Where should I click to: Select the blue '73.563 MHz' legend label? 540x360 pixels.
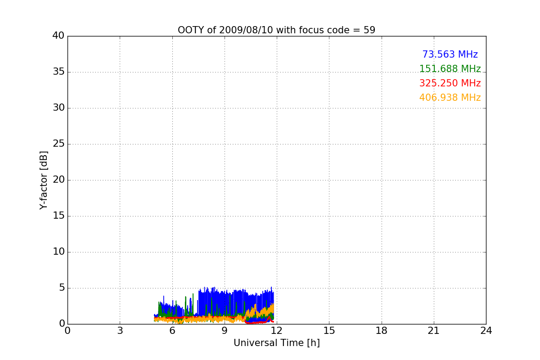click(450, 54)
